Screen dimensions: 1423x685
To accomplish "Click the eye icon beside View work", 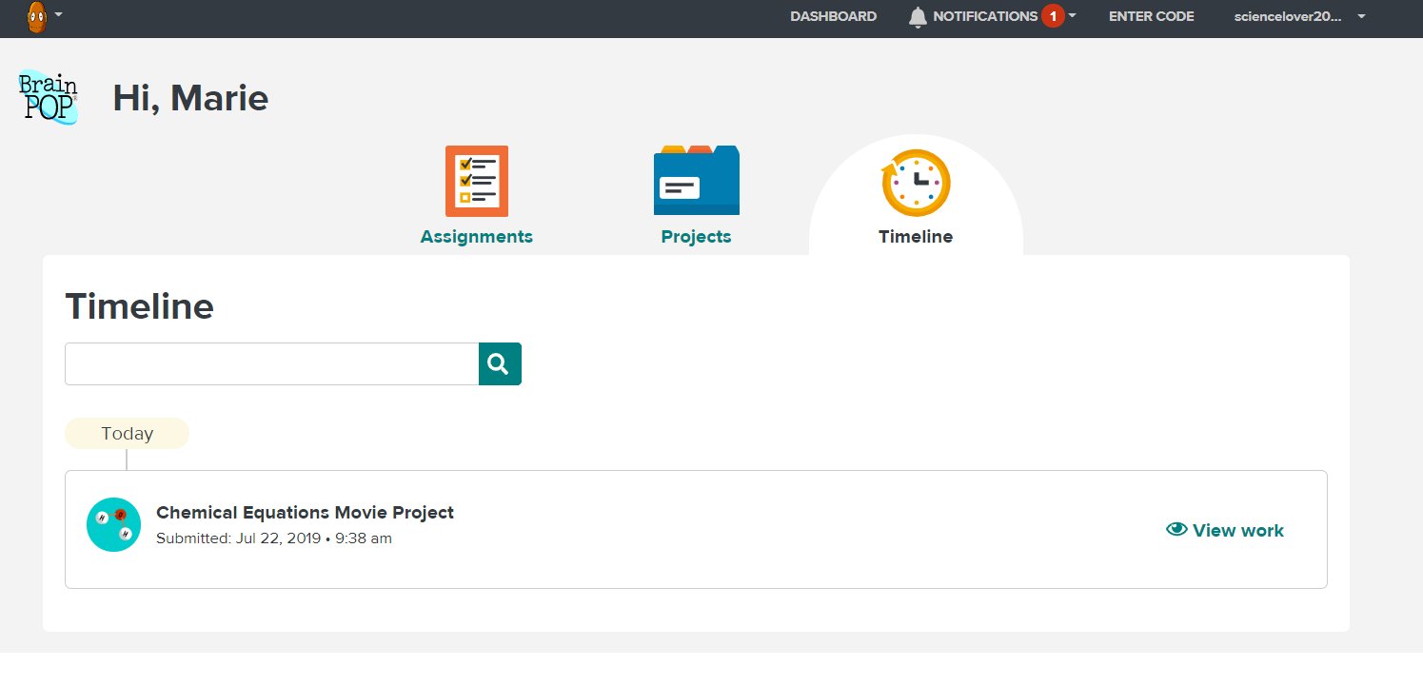I will [1176, 530].
